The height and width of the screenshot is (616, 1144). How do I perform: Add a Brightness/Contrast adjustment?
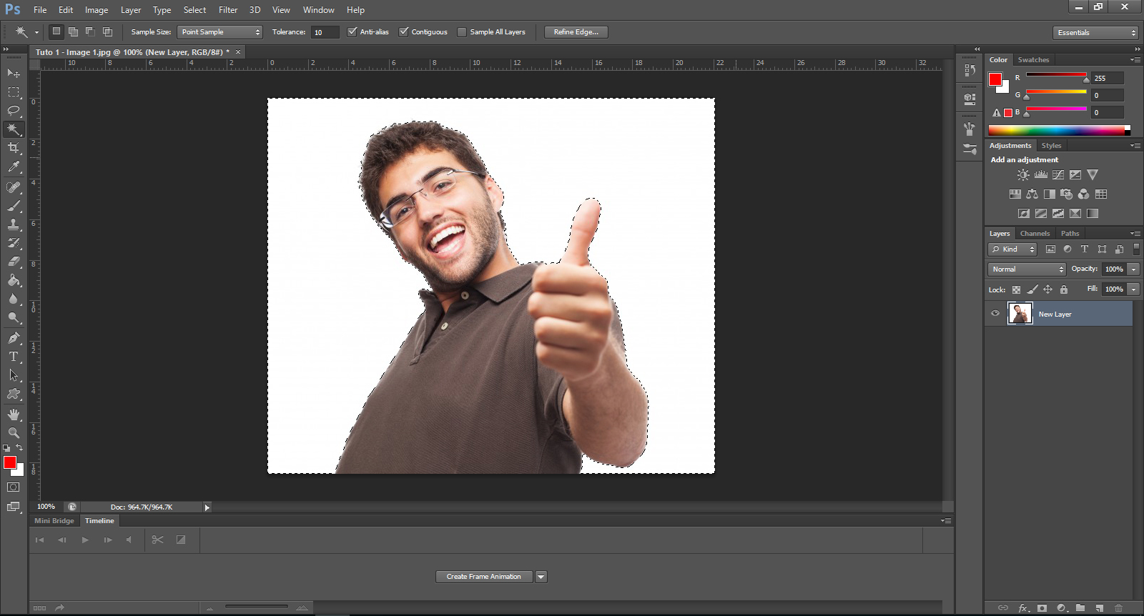point(1024,175)
